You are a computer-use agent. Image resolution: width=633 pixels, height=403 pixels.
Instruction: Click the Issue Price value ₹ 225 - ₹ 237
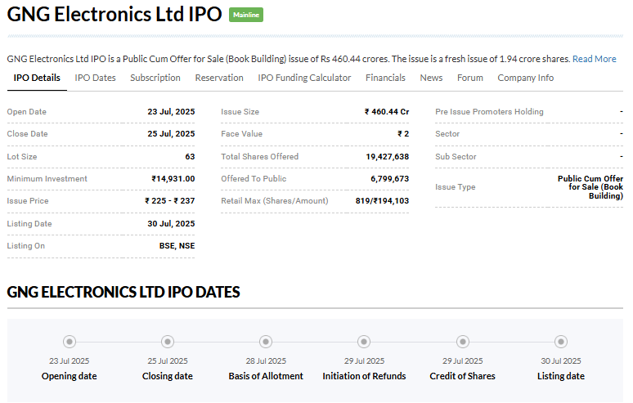[170, 201]
